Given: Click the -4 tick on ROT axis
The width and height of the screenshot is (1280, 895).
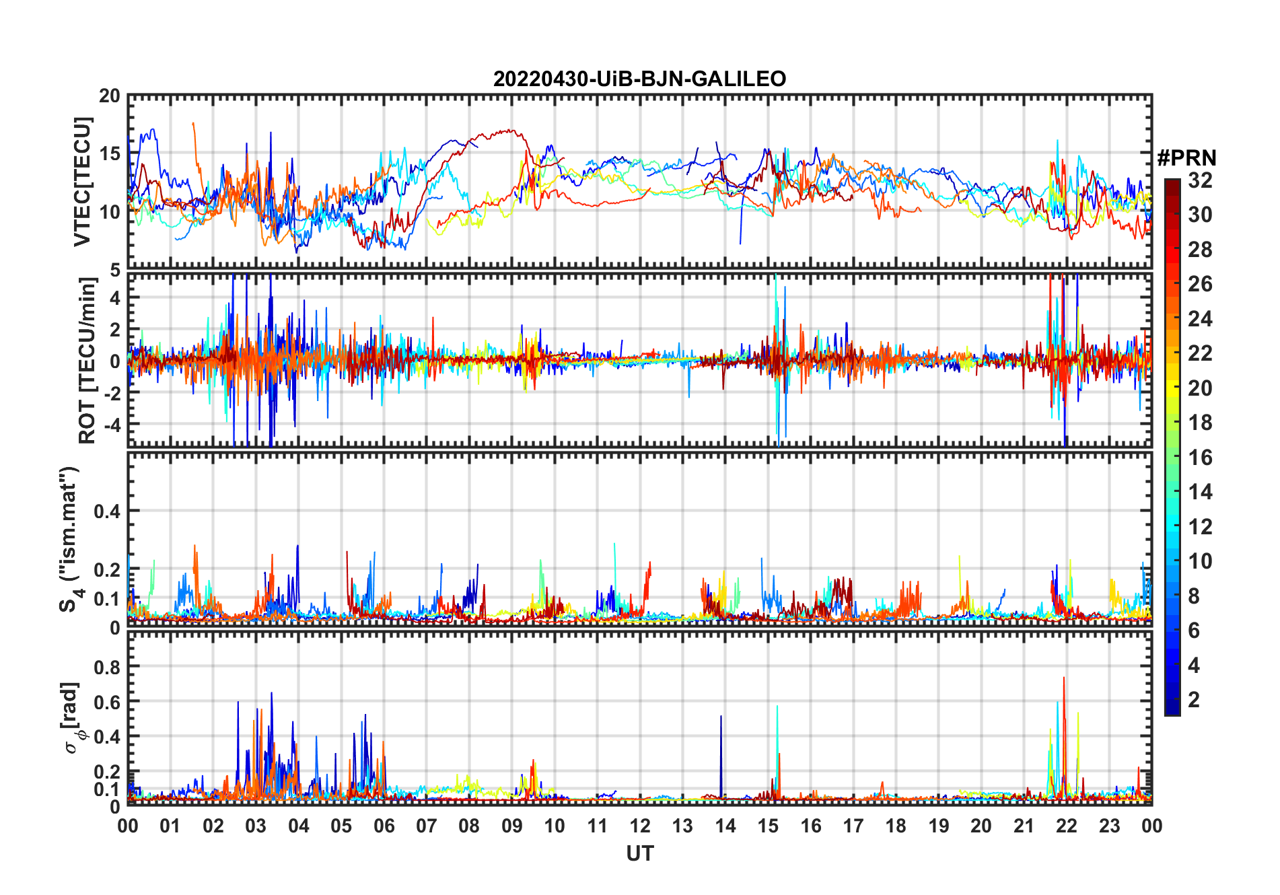Looking at the screenshot, I should (x=112, y=425).
